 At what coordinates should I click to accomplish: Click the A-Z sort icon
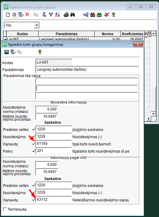pos(57,15)
